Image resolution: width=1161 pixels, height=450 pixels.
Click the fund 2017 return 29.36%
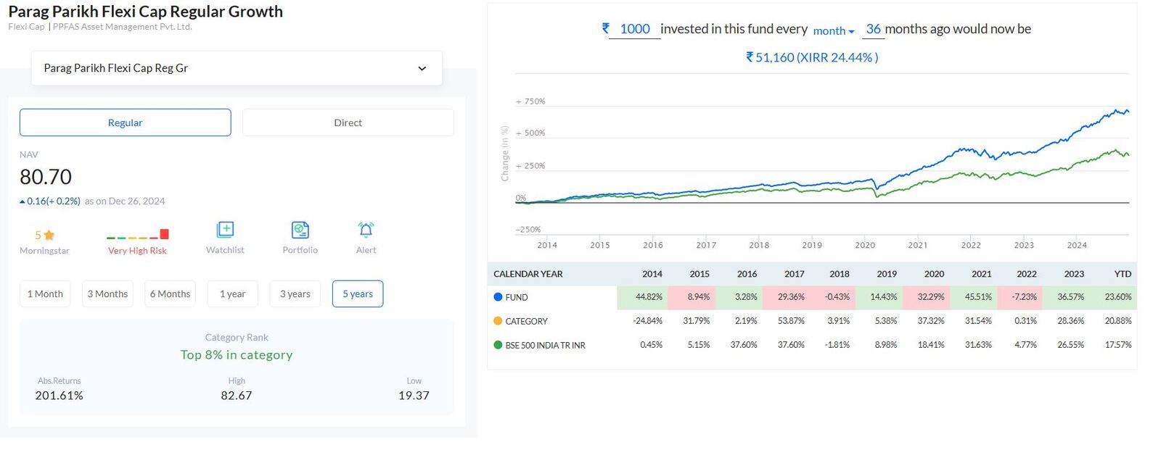(x=791, y=297)
